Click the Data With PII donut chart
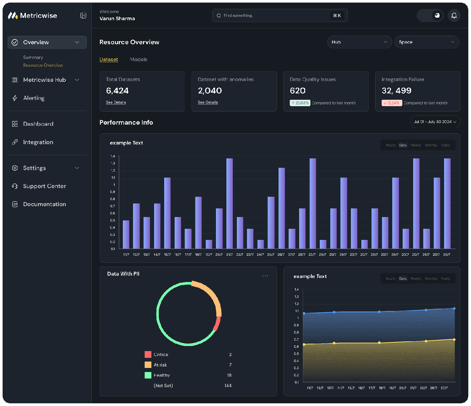This screenshot has height=406, width=471. (x=189, y=314)
